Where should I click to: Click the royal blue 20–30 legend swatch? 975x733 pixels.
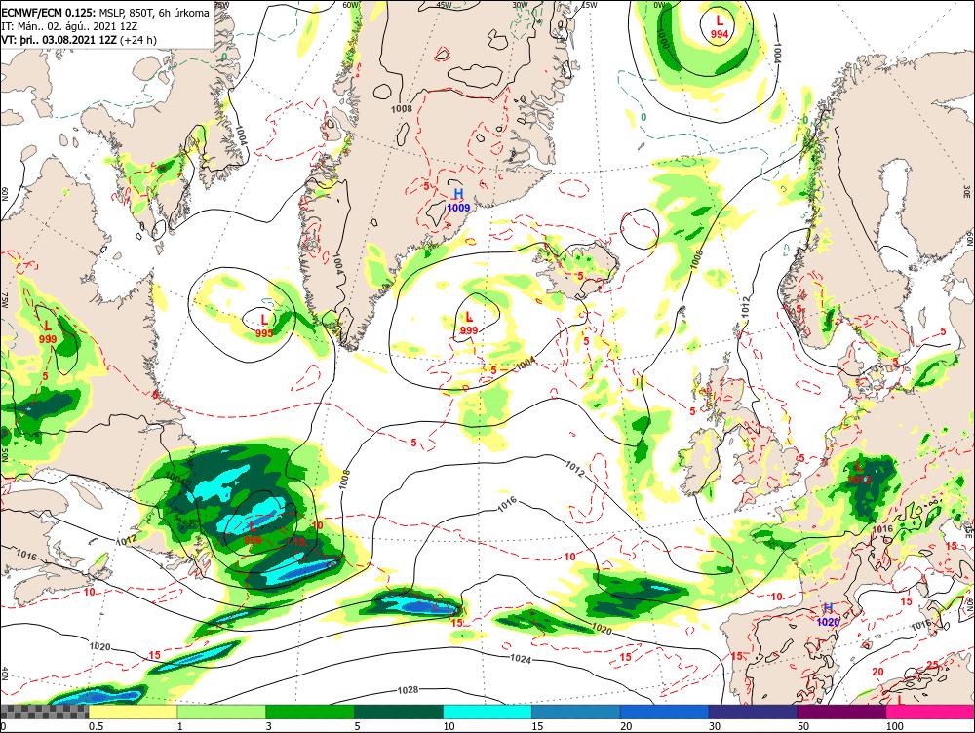[x=665, y=712]
